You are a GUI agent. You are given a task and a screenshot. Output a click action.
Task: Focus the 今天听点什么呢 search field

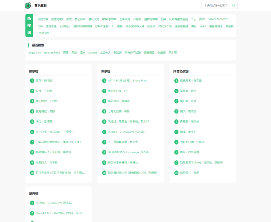[216, 5]
